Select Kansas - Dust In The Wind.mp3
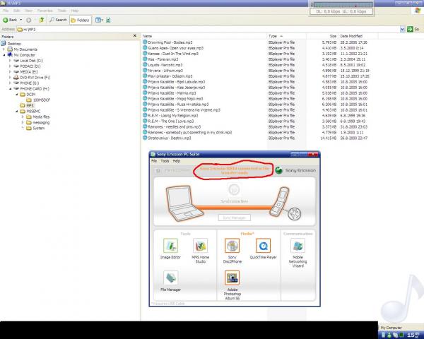The height and width of the screenshot is (339, 424). pyautogui.click(x=173, y=54)
